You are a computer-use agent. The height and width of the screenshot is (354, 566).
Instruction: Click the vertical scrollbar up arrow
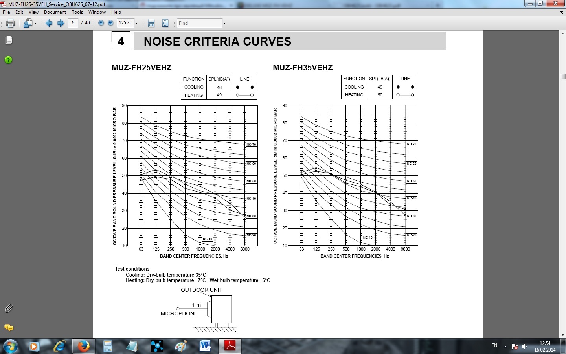[562, 33]
